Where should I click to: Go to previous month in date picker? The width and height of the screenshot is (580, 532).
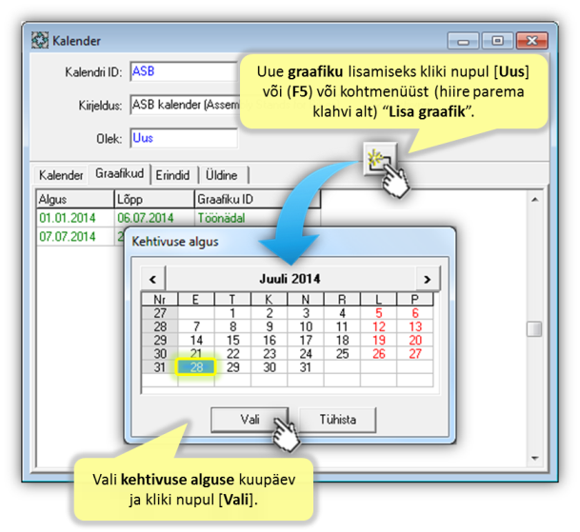pos(152,279)
